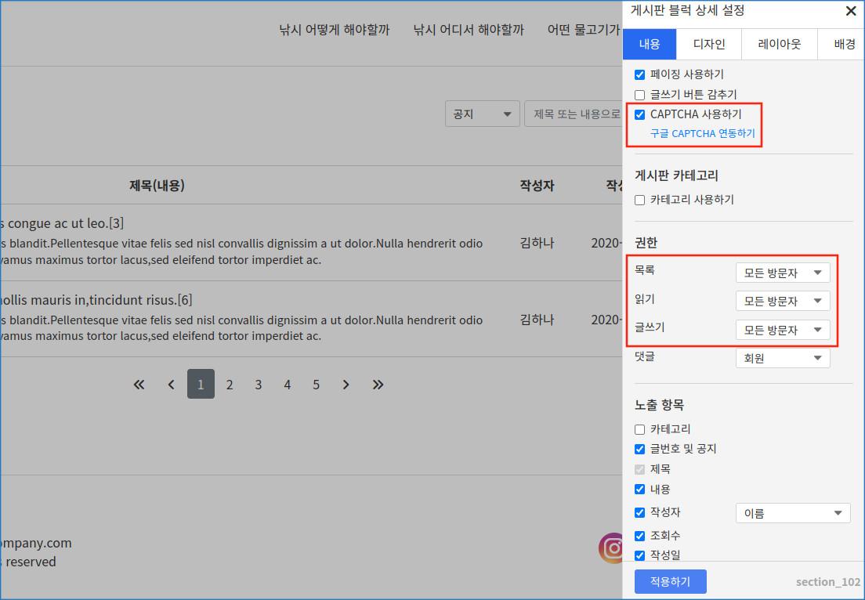865x600 pixels.
Task: Uncheck CAPTCHA 사용하기 option
Action: (640, 114)
